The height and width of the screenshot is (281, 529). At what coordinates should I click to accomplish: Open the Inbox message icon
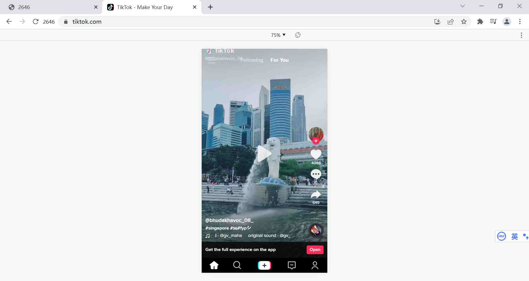(x=292, y=265)
